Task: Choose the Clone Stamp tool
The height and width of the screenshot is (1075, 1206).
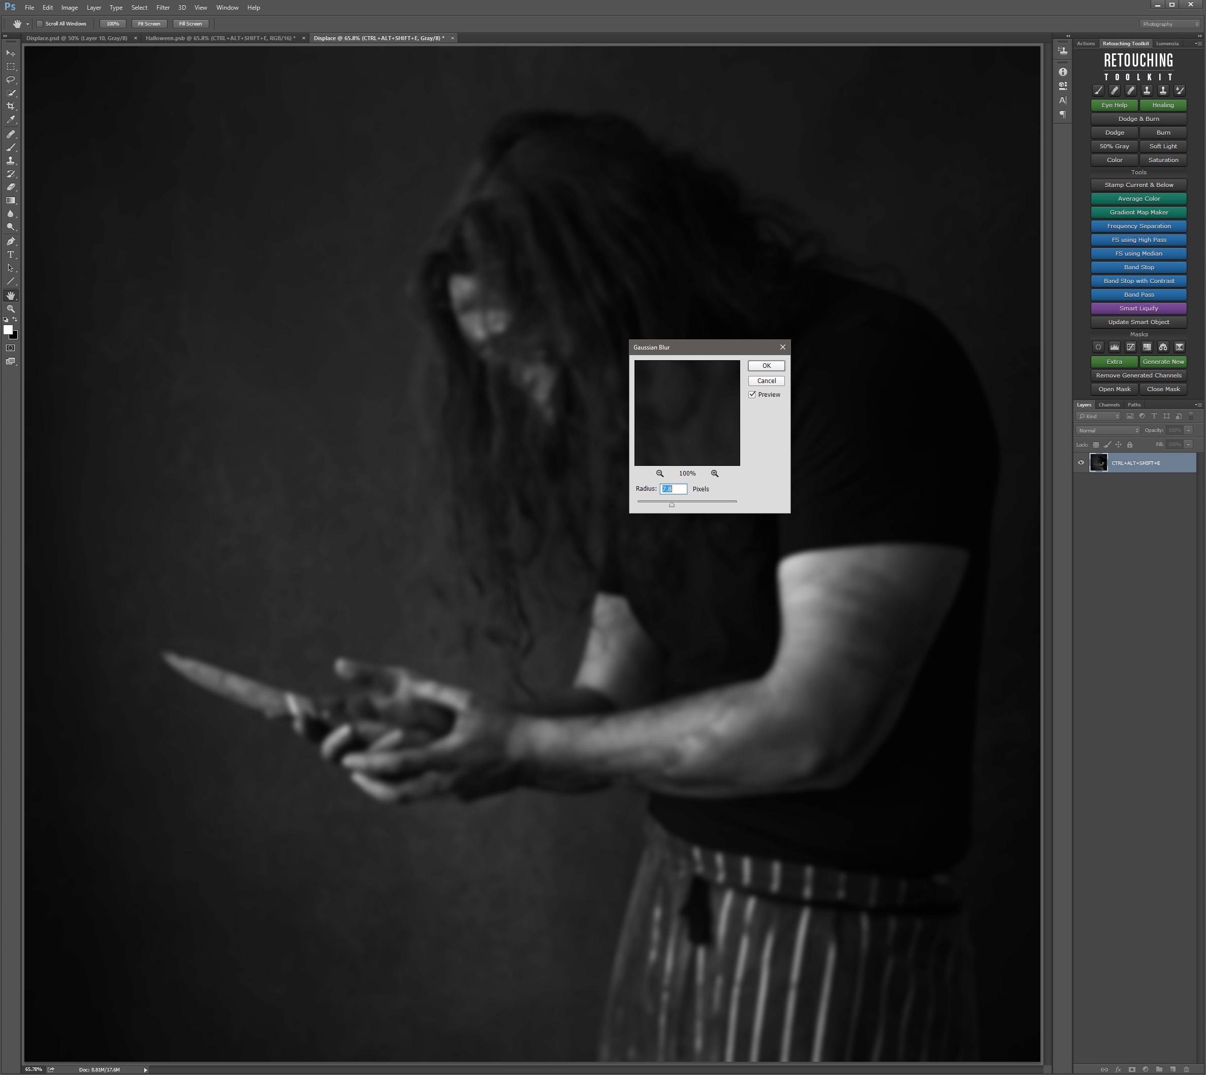Action: point(11,161)
